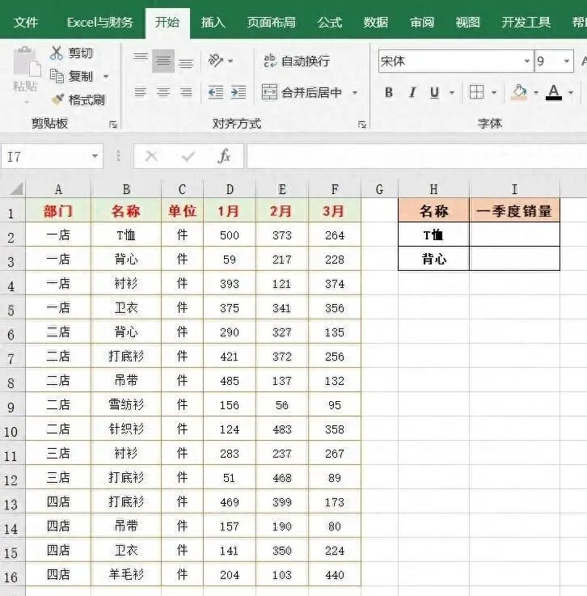
Task: Click the 一季度销量 header cell
Action: coord(514,210)
